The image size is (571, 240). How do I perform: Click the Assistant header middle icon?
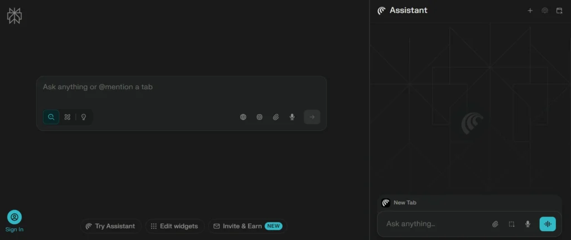click(x=545, y=11)
